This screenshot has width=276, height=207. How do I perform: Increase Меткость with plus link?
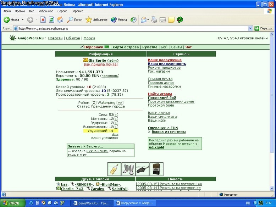click(x=116, y=119)
